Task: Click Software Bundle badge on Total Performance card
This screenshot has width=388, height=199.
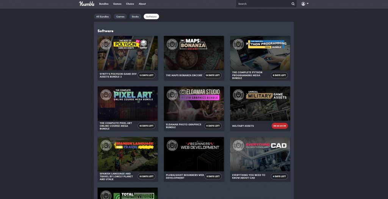Action: coord(106,195)
